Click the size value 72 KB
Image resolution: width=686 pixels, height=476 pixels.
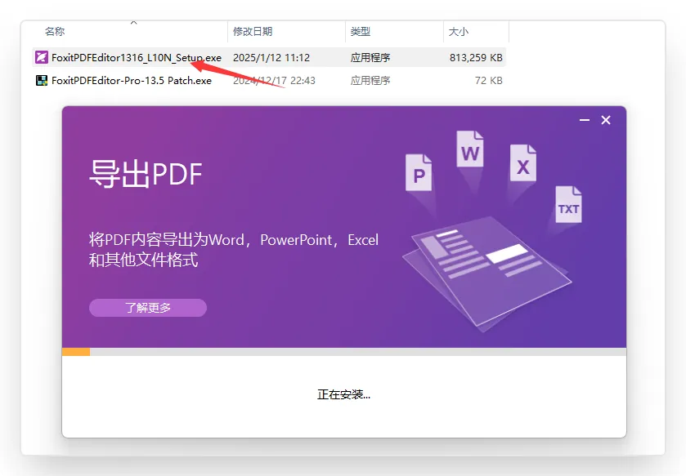coord(489,81)
